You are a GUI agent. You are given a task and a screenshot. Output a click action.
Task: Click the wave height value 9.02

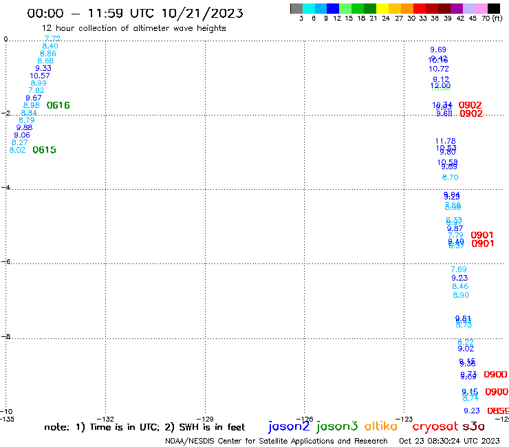tap(466, 349)
